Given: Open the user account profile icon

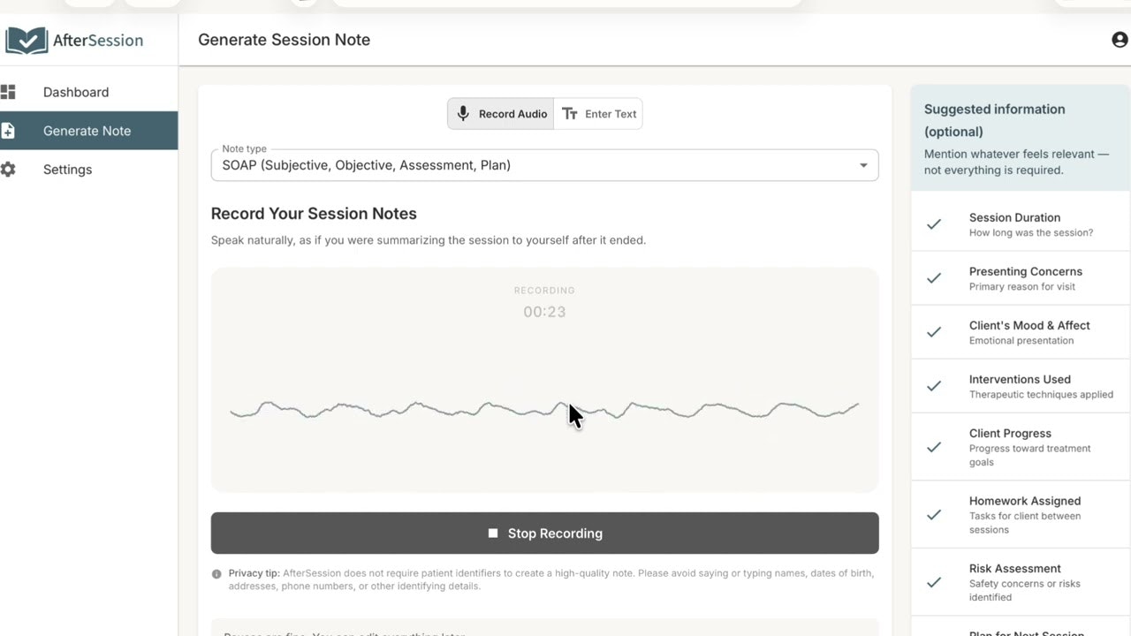Looking at the screenshot, I should (x=1120, y=40).
